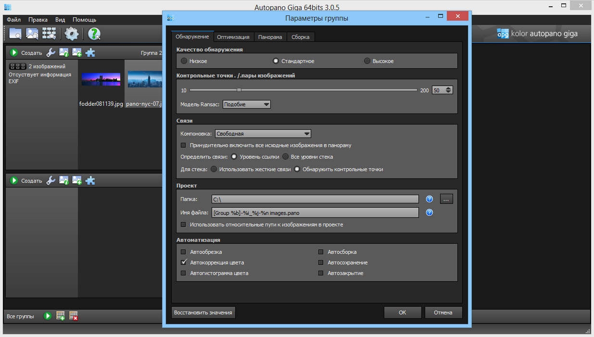Uncheck the Автокоррекция цвета checkbox
Image resolution: width=594 pixels, height=337 pixels.
pyautogui.click(x=183, y=262)
